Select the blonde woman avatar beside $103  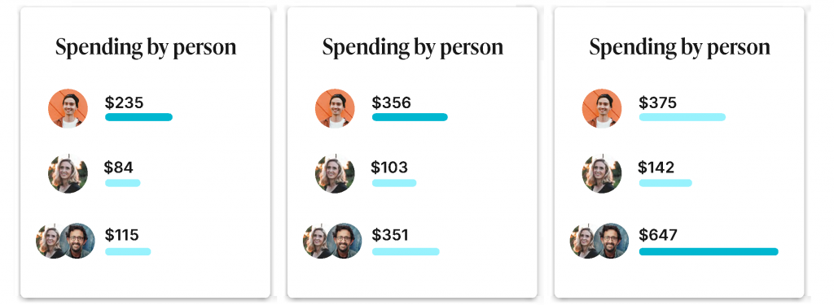(335, 174)
